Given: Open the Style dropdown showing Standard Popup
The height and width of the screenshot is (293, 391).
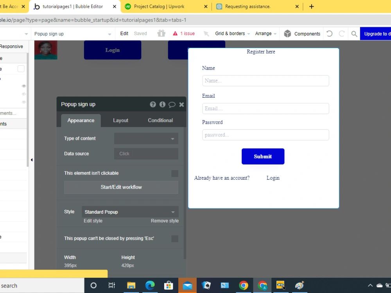Looking at the screenshot, I should [130, 212].
